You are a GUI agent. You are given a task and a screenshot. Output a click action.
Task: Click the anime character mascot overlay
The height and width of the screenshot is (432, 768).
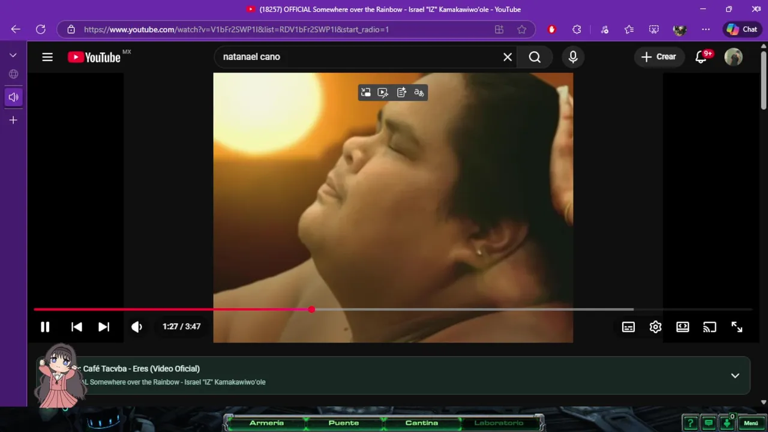coord(60,377)
